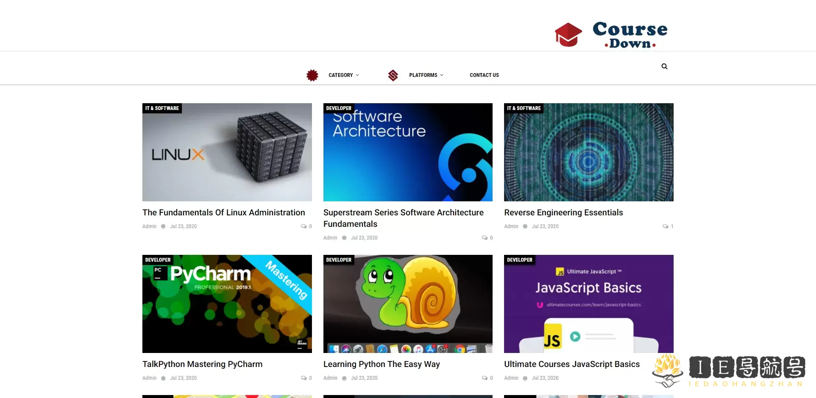Click the Developer tag on Python snail thumbnail
The width and height of the screenshot is (816, 398).
(x=339, y=260)
